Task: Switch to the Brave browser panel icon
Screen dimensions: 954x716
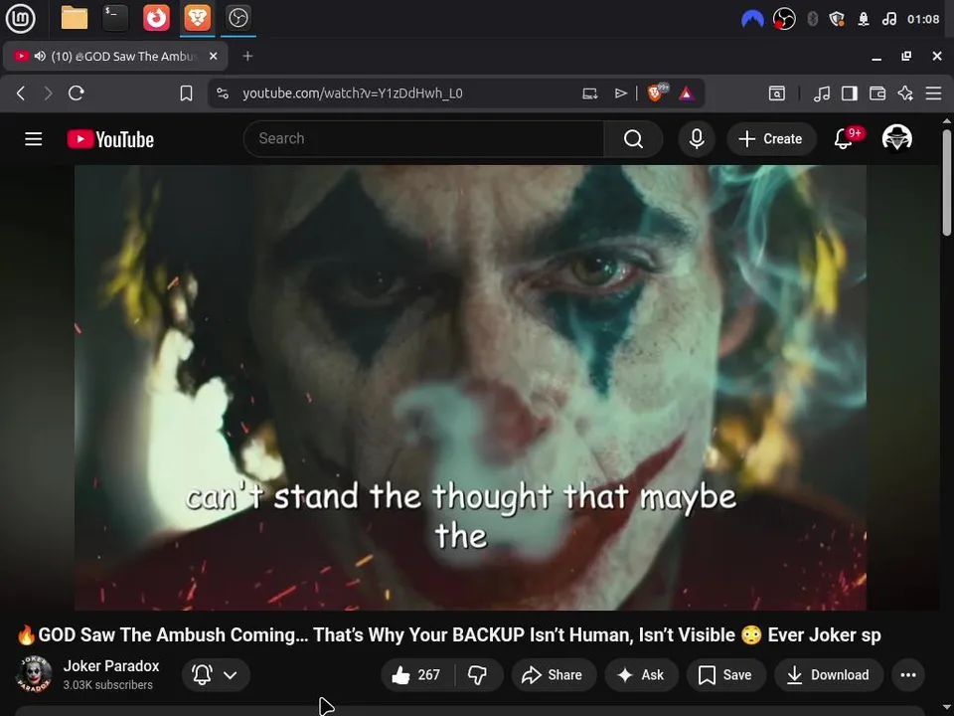Action: pos(198,18)
